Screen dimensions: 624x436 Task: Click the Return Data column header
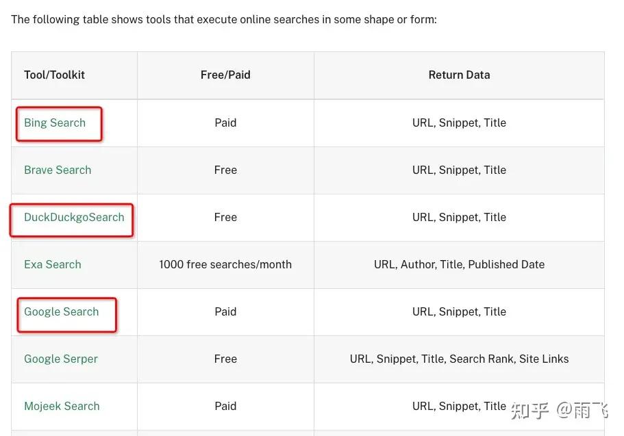pos(459,75)
